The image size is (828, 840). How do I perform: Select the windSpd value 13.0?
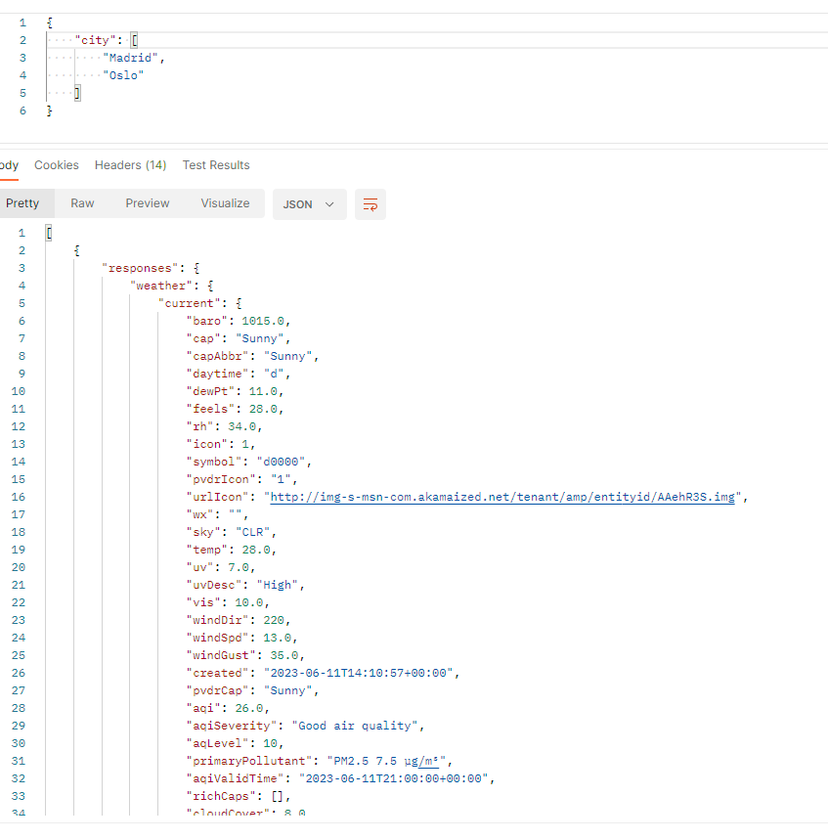click(x=277, y=638)
